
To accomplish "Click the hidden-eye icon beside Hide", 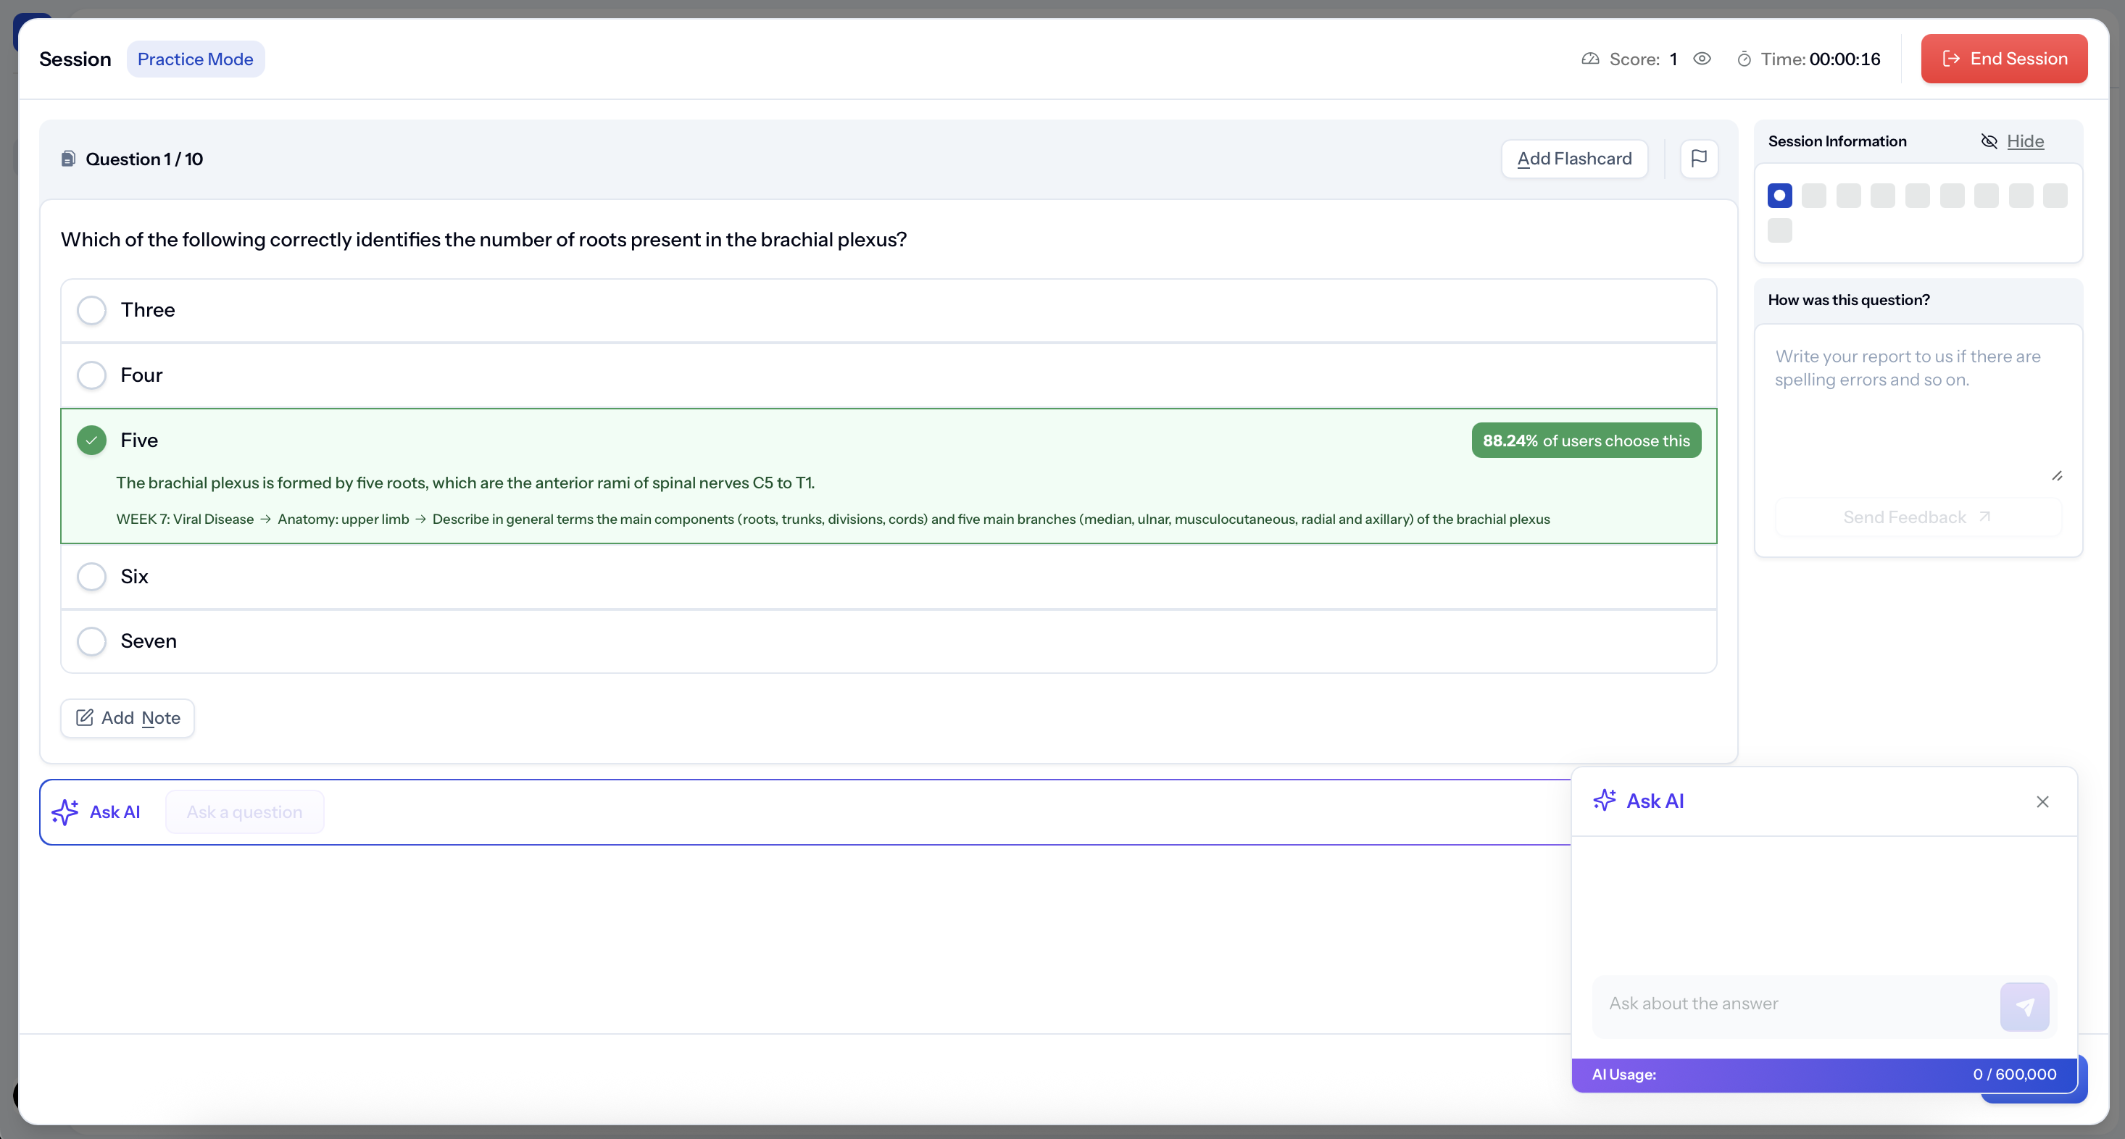I will (1989, 141).
